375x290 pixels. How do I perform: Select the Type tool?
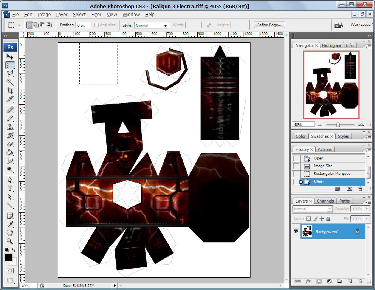pos(10,188)
